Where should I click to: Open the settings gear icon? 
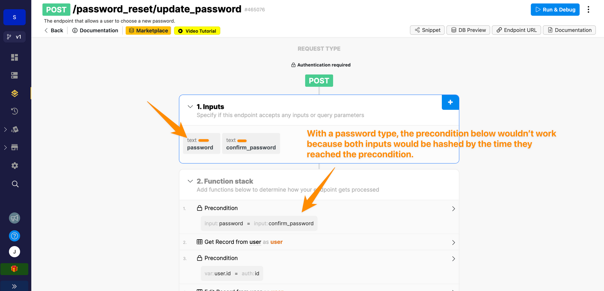pos(14,166)
